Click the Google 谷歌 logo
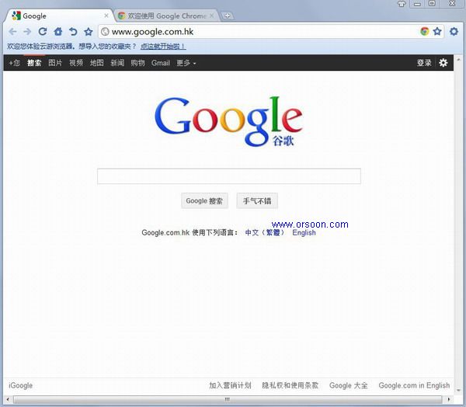The width and height of the screenshot is (466, 407). (x=228, y=121)
